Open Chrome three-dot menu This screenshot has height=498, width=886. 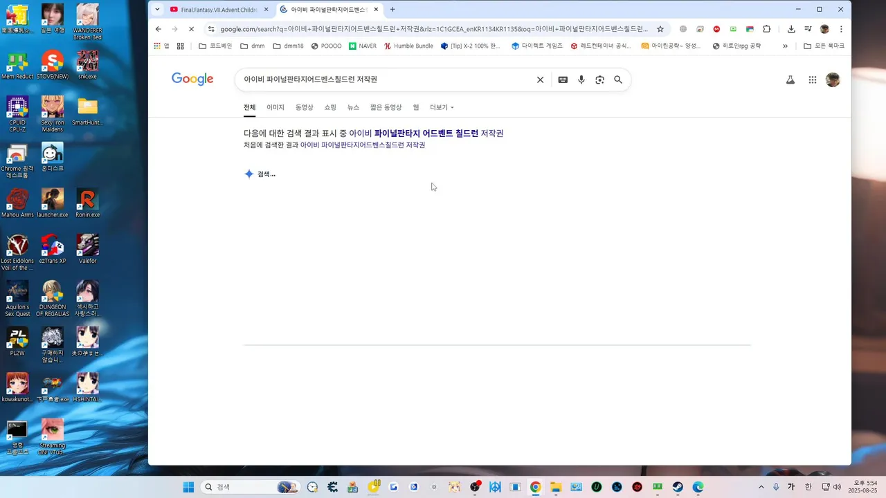coord(841,29)
